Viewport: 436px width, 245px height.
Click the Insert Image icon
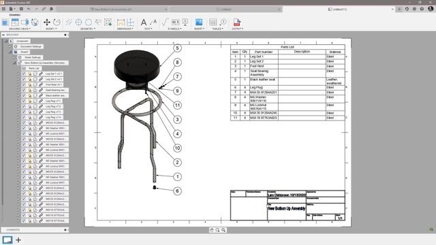pyautogui.click(x=199, y=22)
